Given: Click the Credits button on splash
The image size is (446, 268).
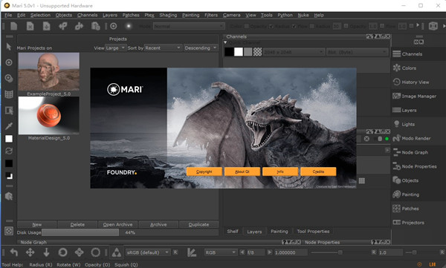Looking at the screenshot, I should click(318, 171).
